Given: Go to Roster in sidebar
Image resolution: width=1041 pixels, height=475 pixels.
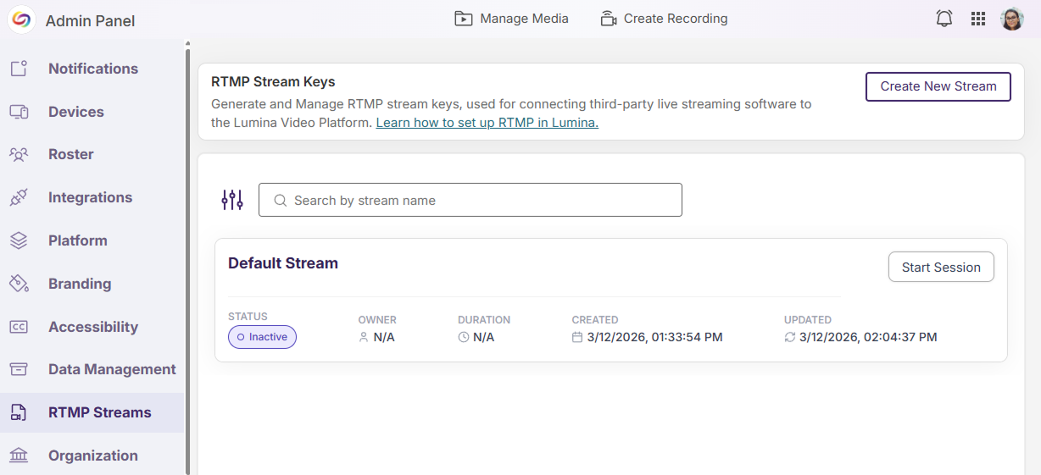Looking at the screenshot, I should coord(92,154).
